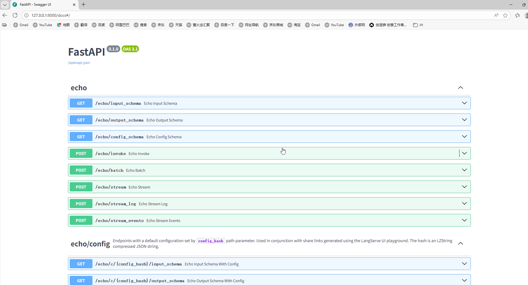The width and height of the screenshot is (528, 285).
Task: Open the 萤火虫汇聚 bookmark
Action: pyautogui.click(x=198, y=25)
